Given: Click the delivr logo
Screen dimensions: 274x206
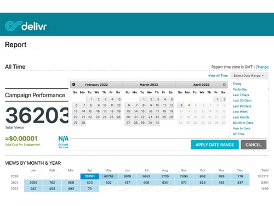Looking at the screenshot, I should [x=26, y=26].
